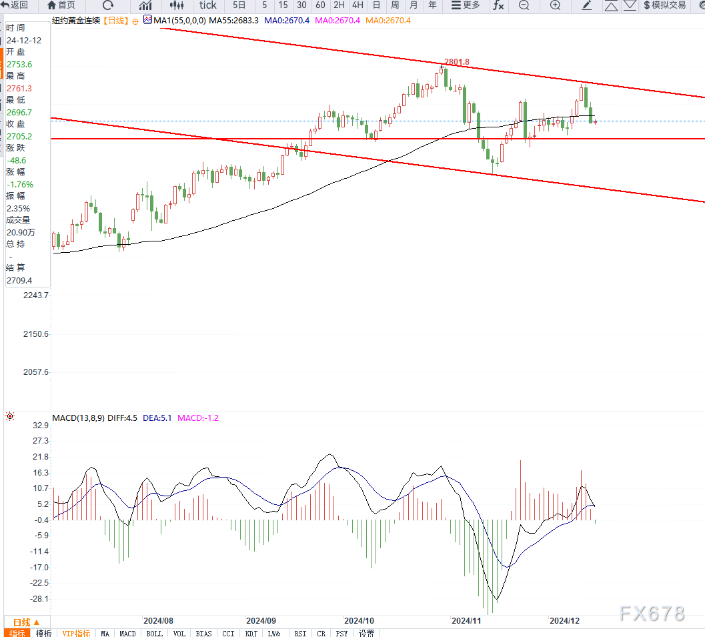Switch to line chart icon
Viewport: 705px width, 637px height.
tap(145, 5)
